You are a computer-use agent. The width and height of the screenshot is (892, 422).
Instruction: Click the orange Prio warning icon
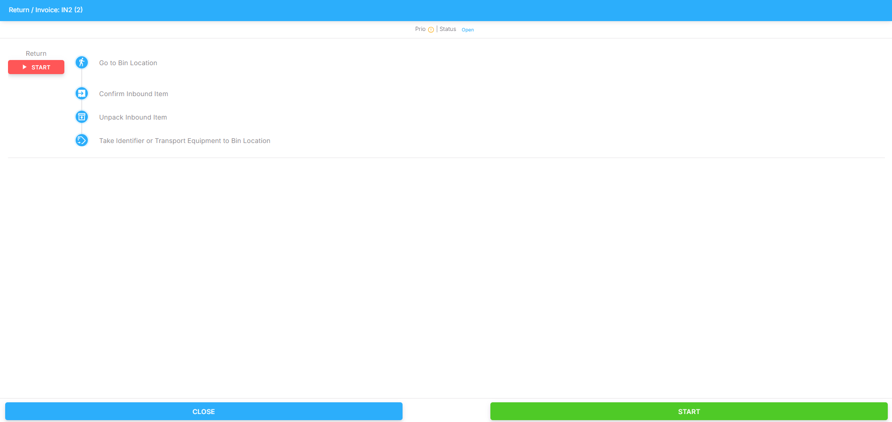pyautogui.click(x=431, y=30)
